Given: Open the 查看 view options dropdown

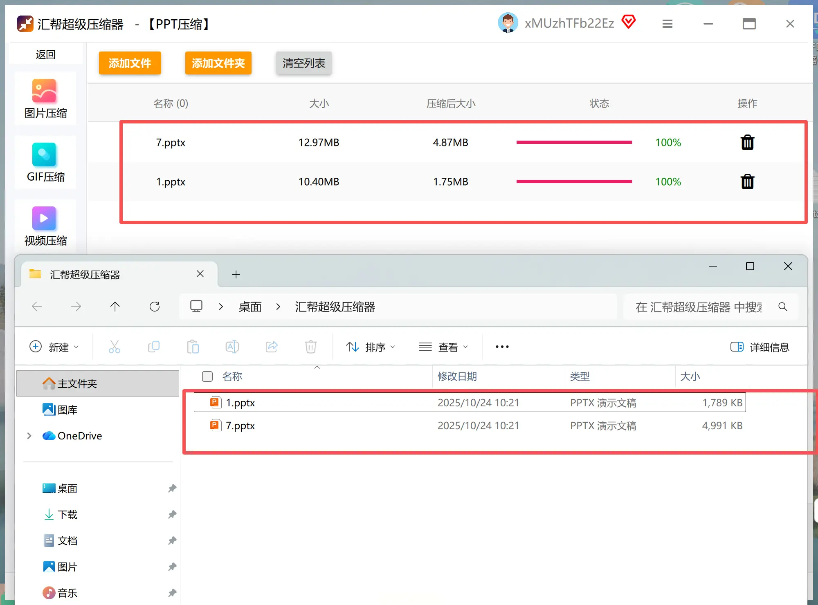Looking at the screenshot, I should (444, 347).
